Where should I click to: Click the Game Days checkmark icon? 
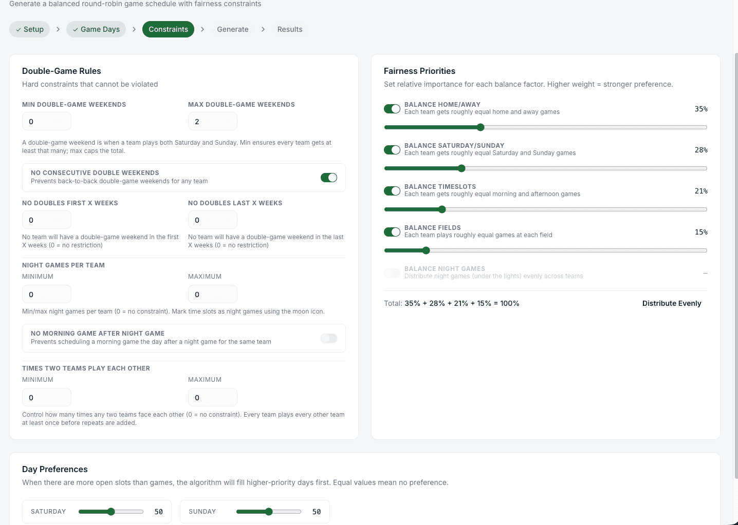click(x=76, y=30)
